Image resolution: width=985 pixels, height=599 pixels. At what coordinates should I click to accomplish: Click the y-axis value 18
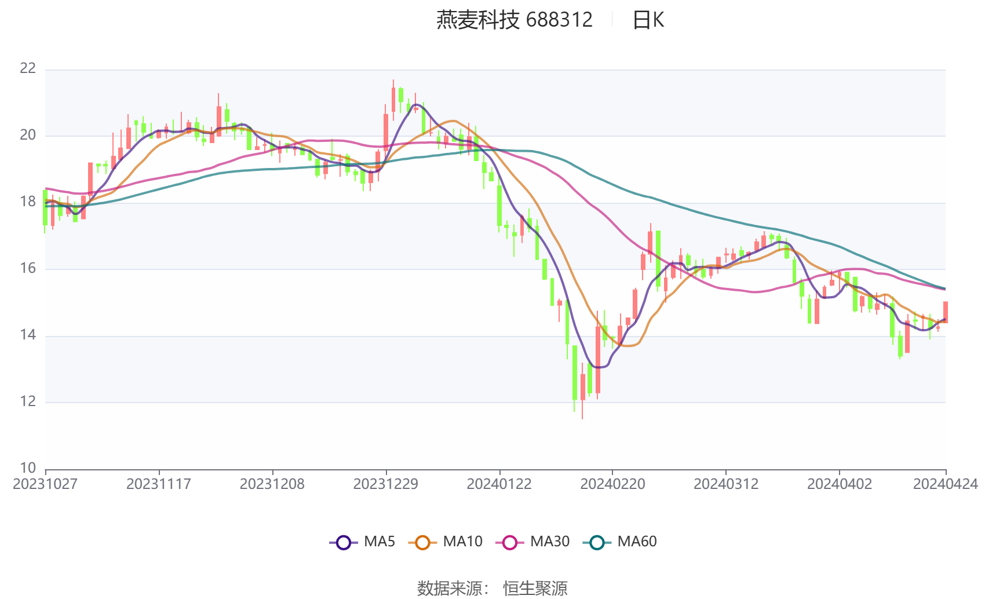coord(28,202)
